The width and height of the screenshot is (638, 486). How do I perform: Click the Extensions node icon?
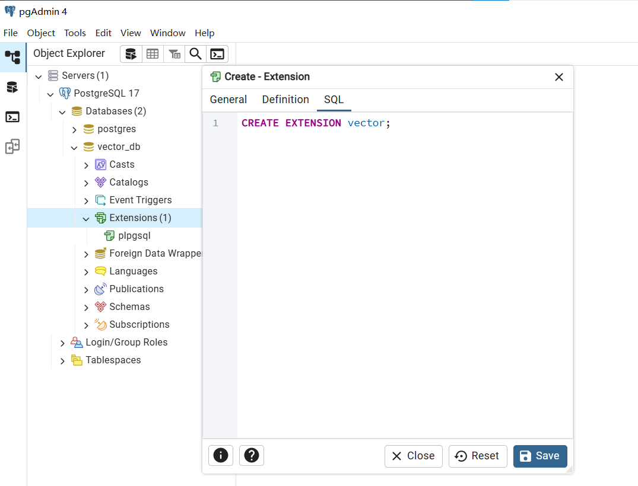(100, 218)
